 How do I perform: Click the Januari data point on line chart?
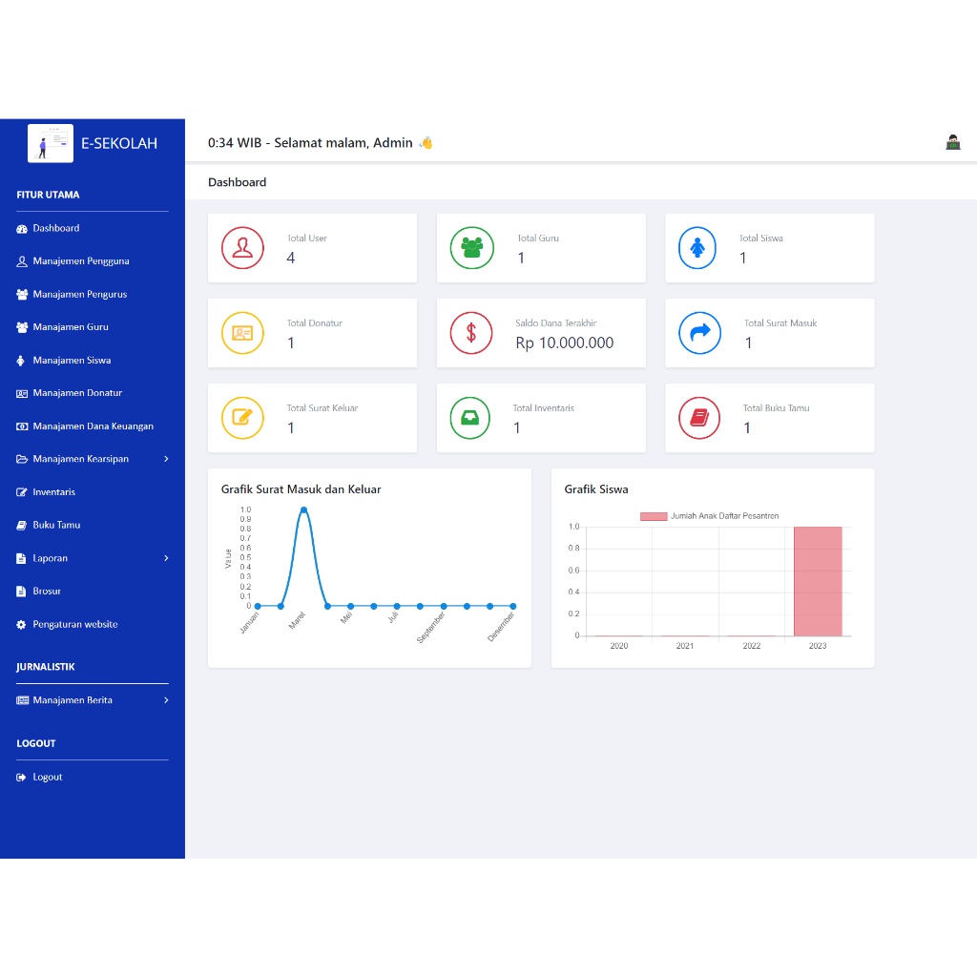tap(258, 606)
